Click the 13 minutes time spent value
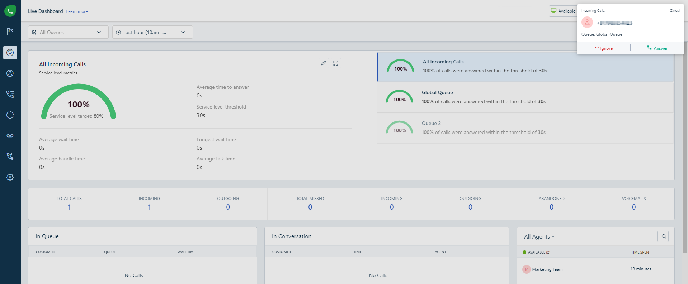The height and width of the screenshot is (284, 688). [x=641, y=269]
